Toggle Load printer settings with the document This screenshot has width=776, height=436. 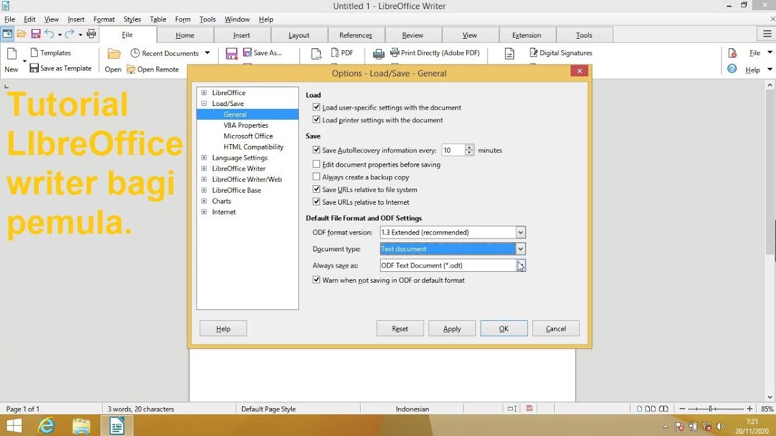[x=316, y=120]
